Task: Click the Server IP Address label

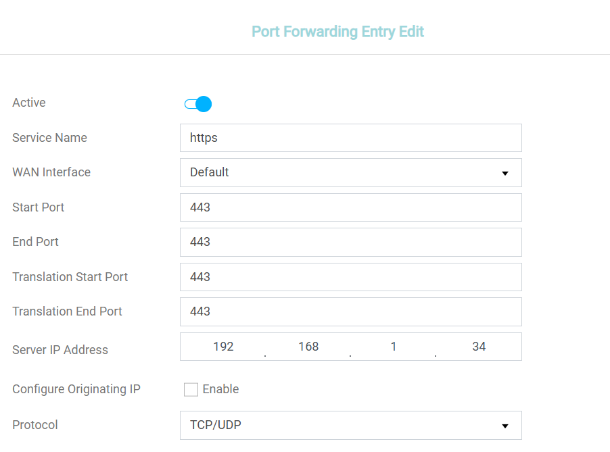Action: tap(60, 350)
